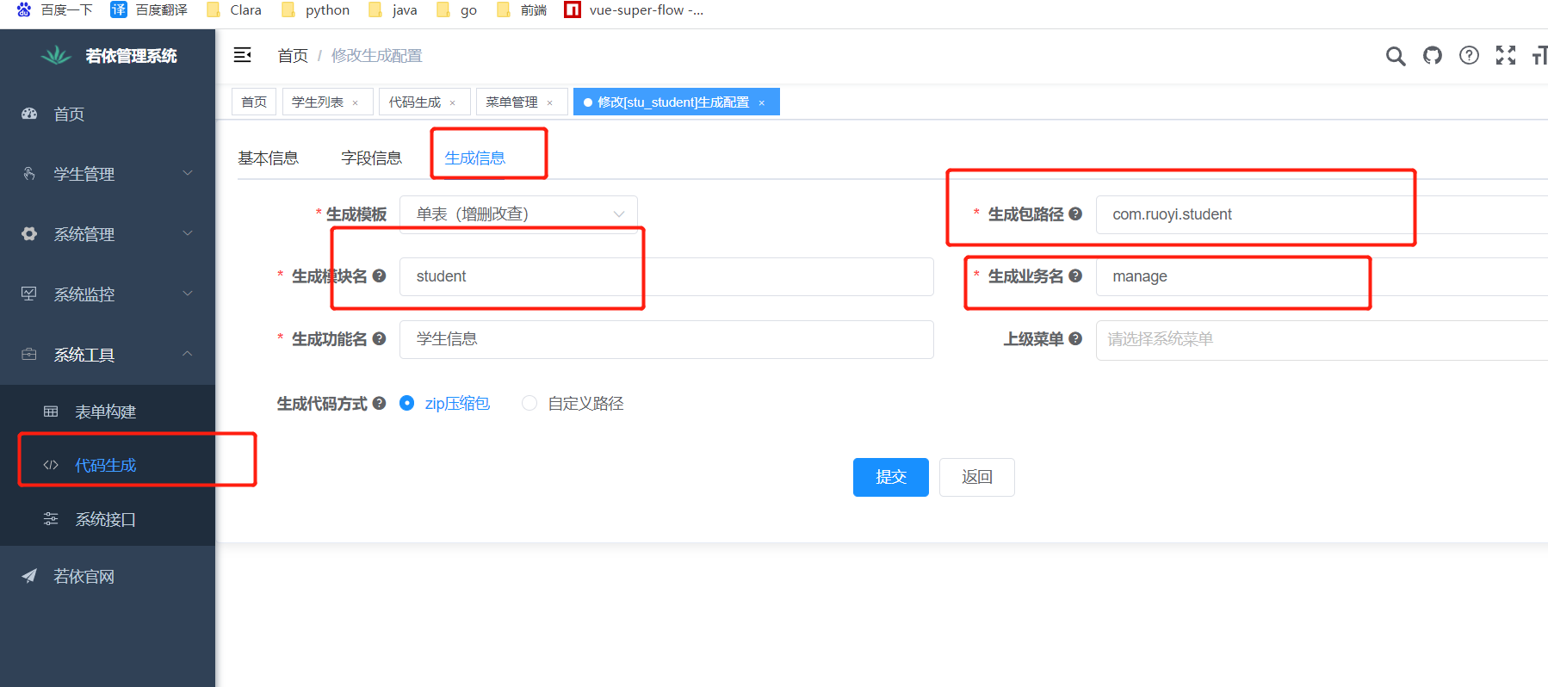Click the 代码生成 code icon

coord(51,465)
